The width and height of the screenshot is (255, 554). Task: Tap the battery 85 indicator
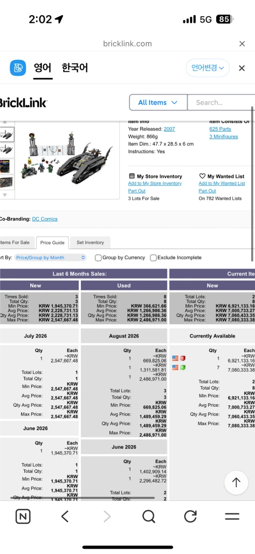[224, 19]
